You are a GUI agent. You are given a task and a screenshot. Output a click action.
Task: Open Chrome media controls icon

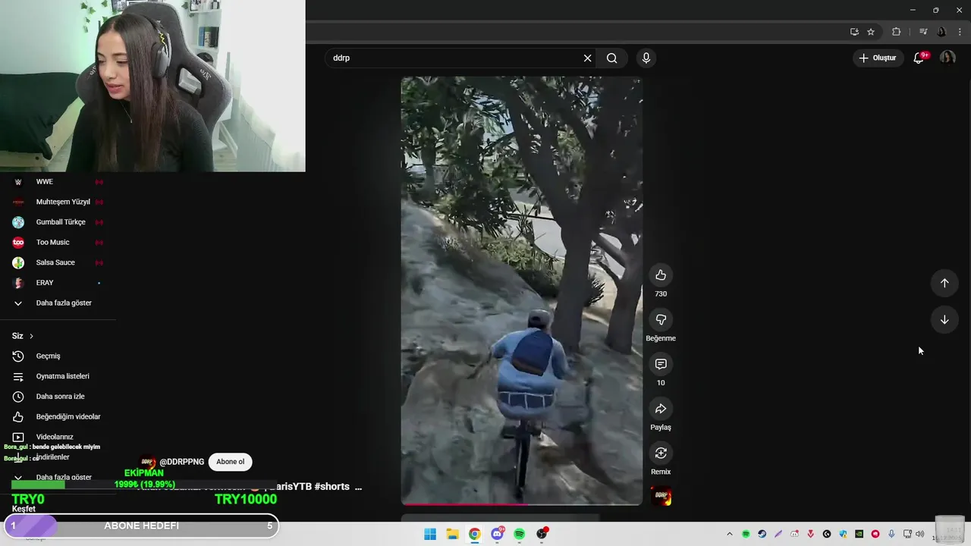[923, 32]
